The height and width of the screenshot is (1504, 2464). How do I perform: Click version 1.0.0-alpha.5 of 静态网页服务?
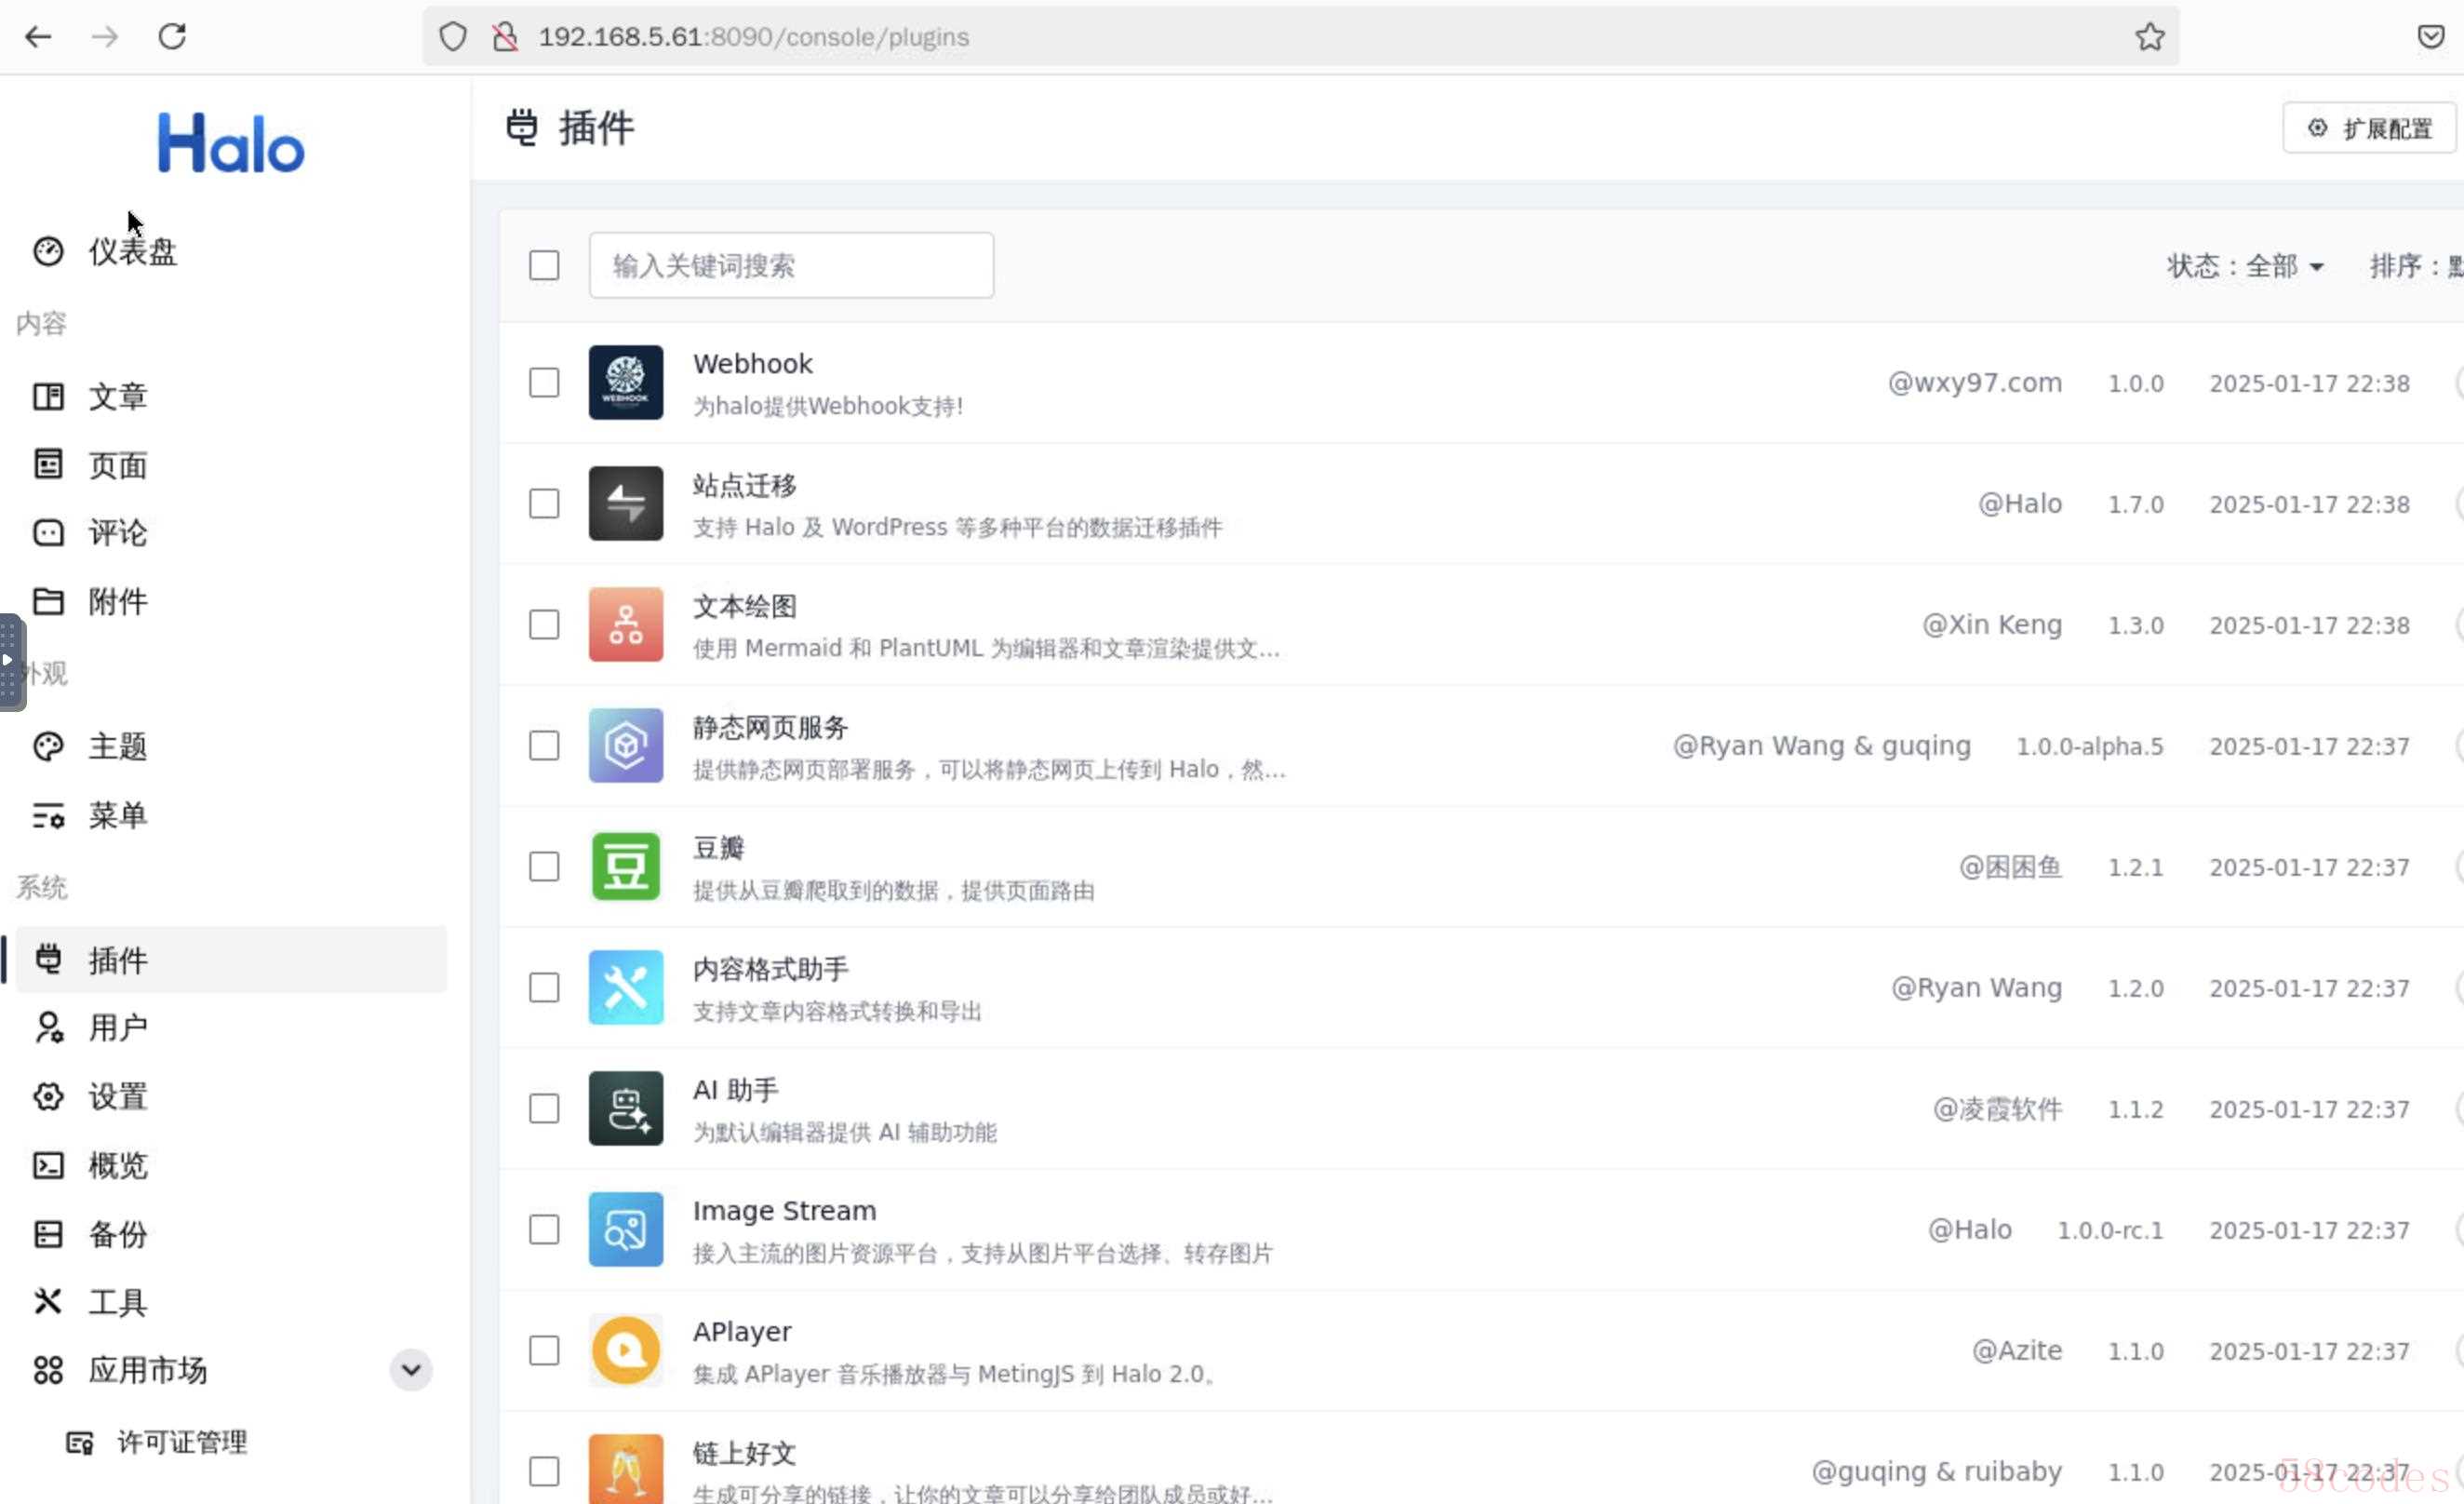[x=2090, y=746]
